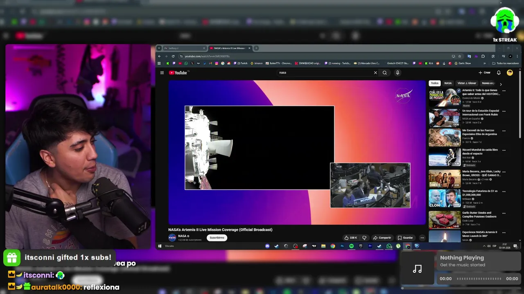This screenshot has width=524, height=294.
Task: Open options for Récord Mundial video
Action: (x=504, y=150)
